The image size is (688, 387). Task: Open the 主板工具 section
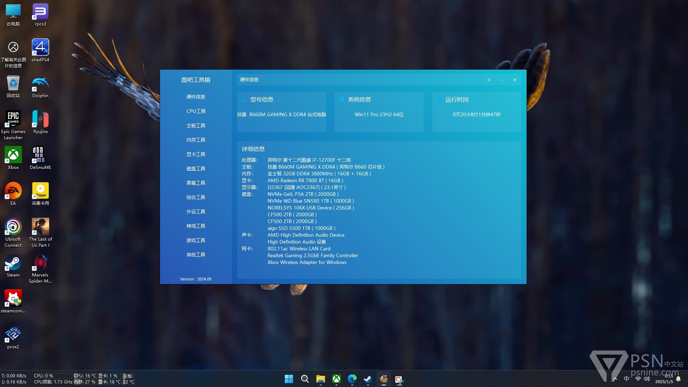pyautogui.click(x=195, y=126)
